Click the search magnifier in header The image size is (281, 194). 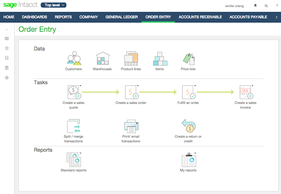click(266, 6)
